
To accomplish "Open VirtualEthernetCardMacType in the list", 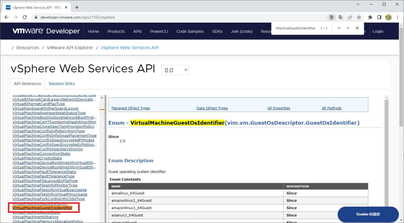I will click(x=39, y=104).
